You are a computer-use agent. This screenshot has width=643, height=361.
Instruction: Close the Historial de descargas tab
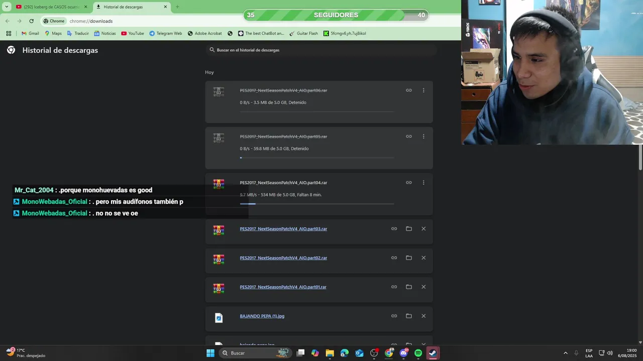pos(166,7)
